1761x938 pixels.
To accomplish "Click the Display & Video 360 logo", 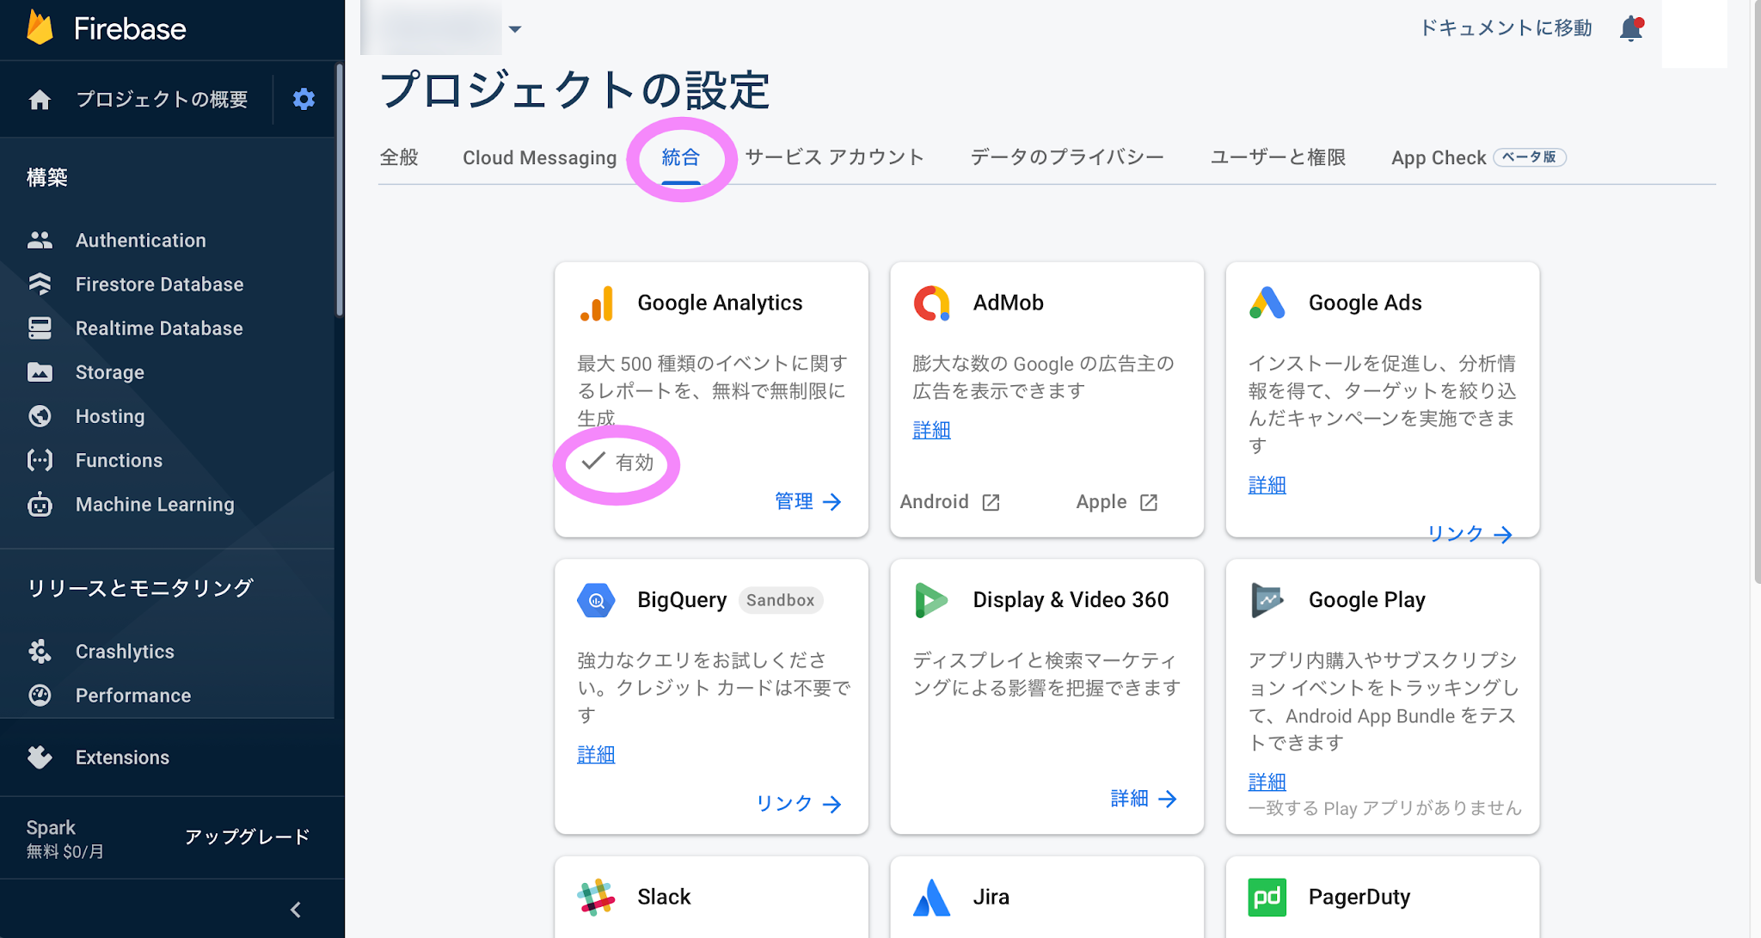I will (x=931, y=600).
